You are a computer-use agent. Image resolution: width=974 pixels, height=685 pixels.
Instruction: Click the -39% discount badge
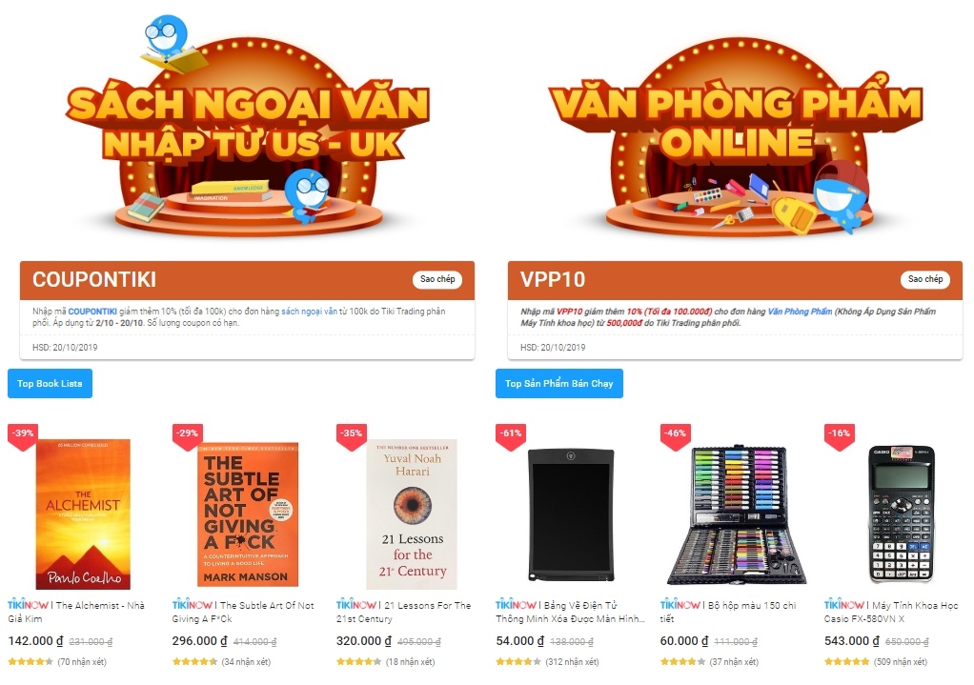tap(24, 434)
